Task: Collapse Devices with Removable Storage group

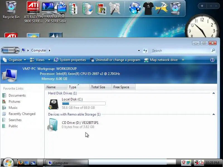Action: pos(214,114)
